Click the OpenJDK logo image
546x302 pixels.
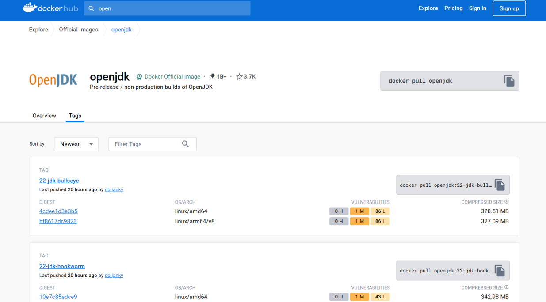53,80
